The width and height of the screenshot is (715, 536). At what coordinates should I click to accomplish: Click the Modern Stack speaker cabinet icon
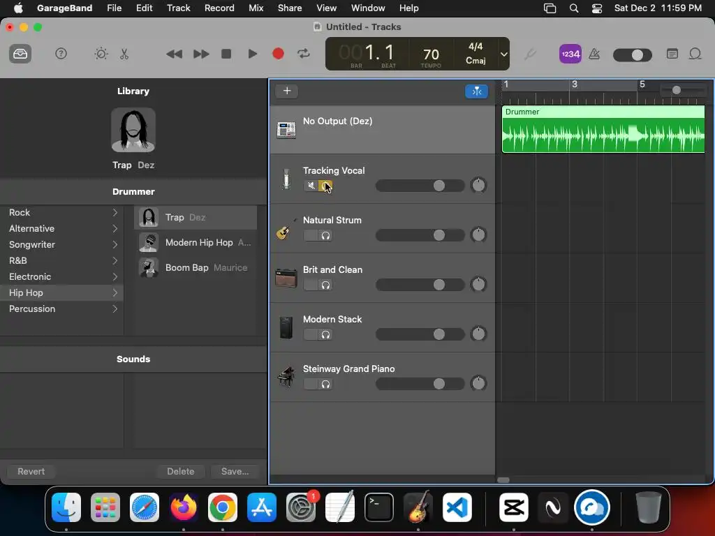tap(286, 328)
